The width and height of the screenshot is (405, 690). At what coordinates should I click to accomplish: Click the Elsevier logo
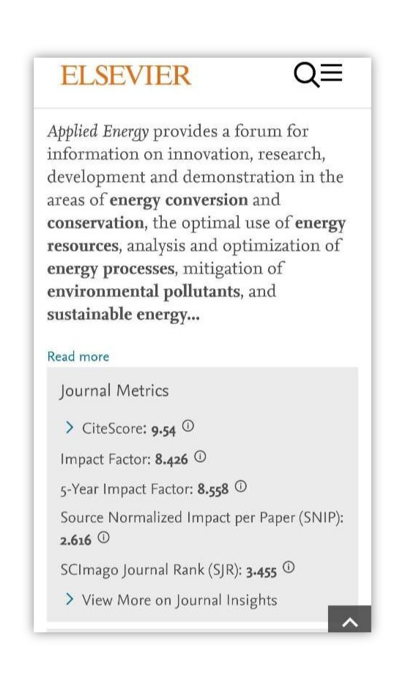pos(126,76)
